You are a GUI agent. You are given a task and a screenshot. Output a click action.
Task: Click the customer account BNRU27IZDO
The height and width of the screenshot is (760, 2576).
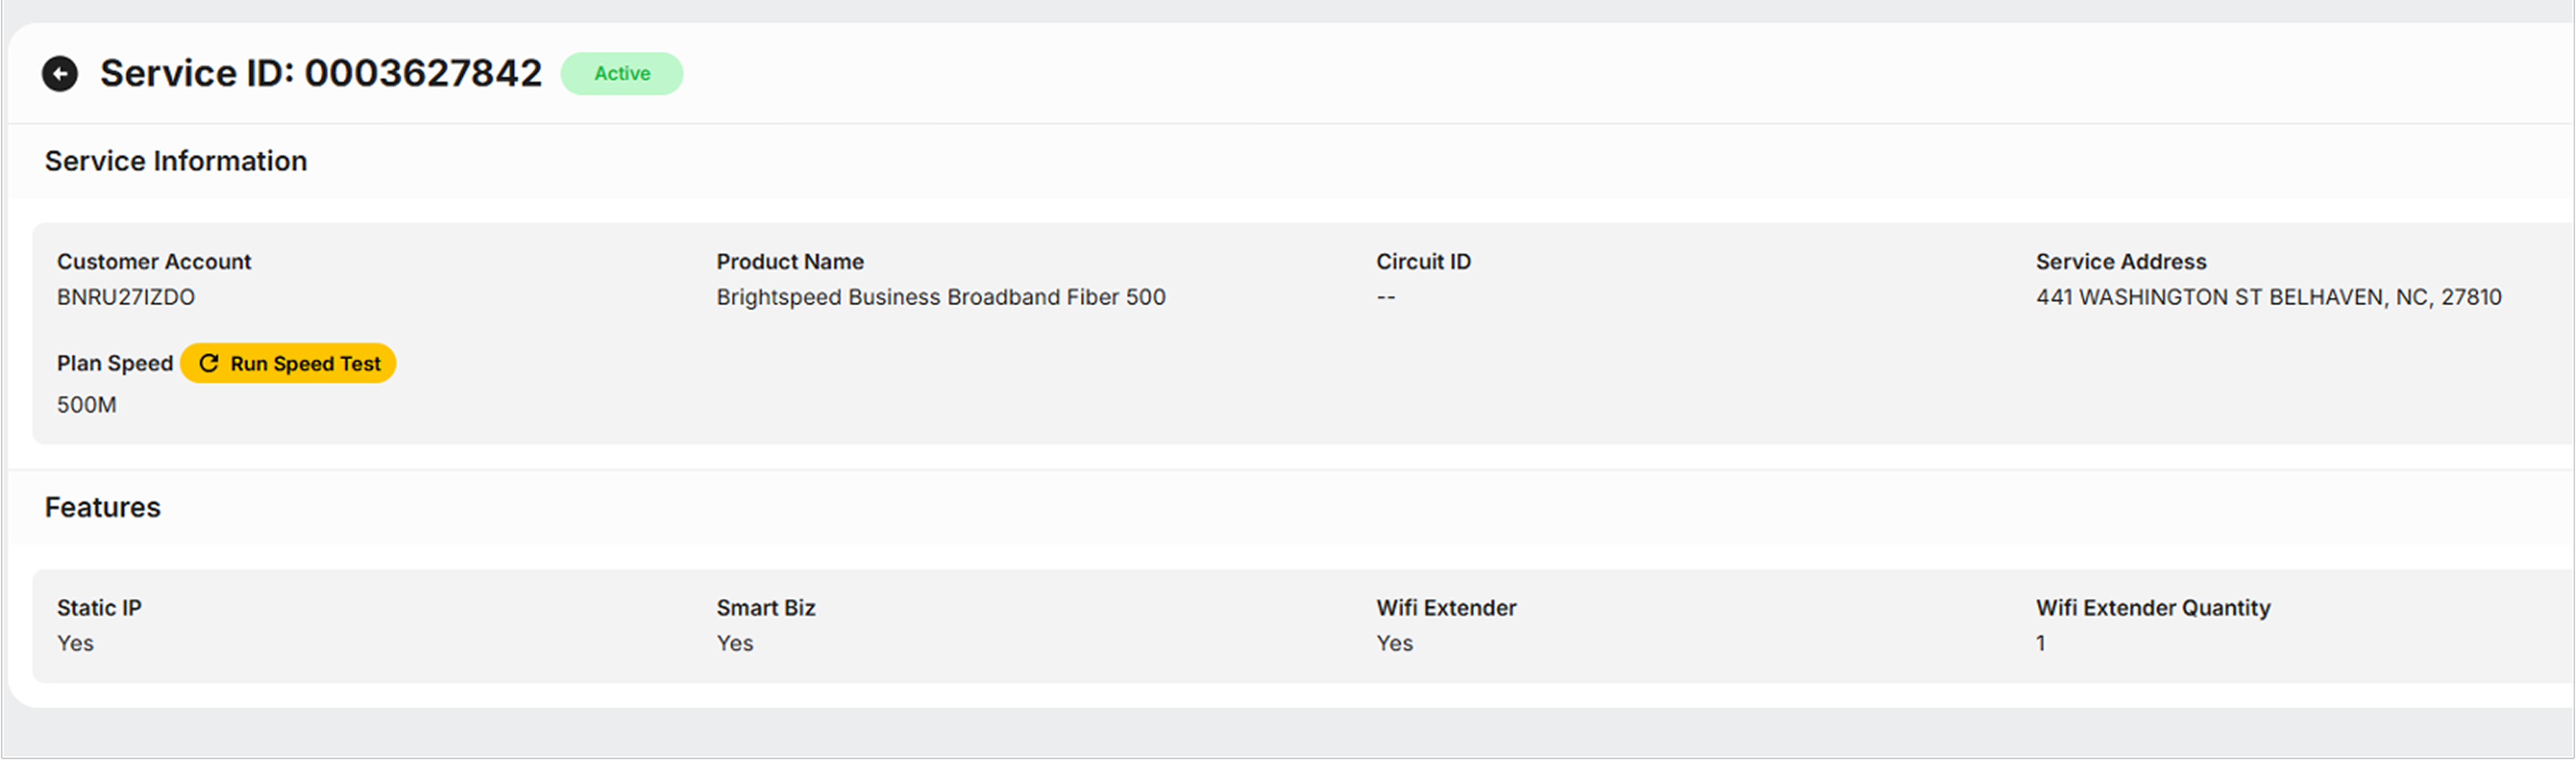pyautogui.click(x=126, y=297)
